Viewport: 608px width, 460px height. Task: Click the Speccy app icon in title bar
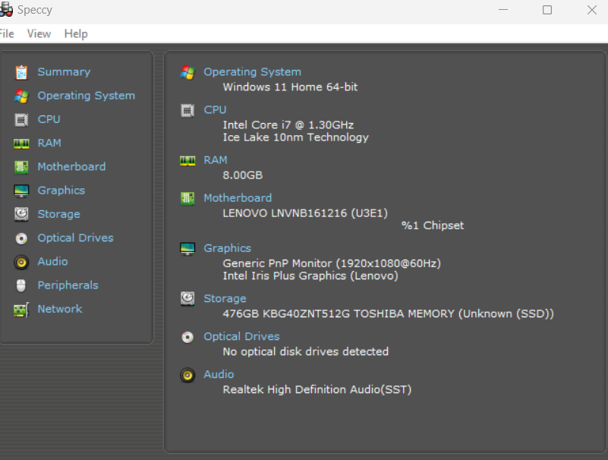[6, 10]
